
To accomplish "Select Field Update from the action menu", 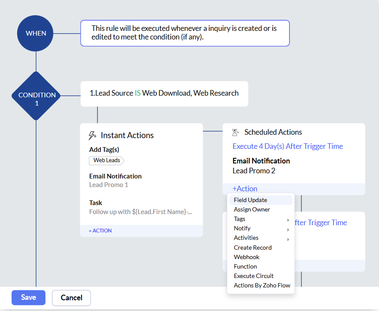I will (261, 200).
